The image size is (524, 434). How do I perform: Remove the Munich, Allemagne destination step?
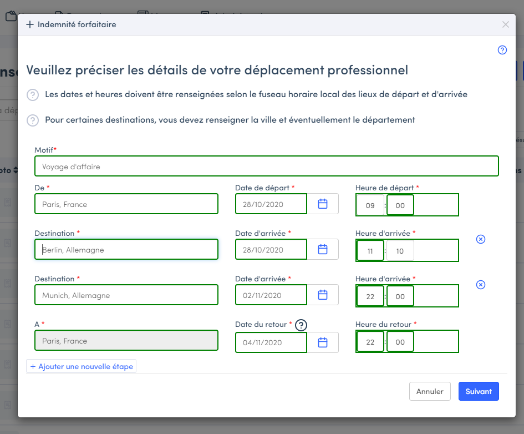481,285
